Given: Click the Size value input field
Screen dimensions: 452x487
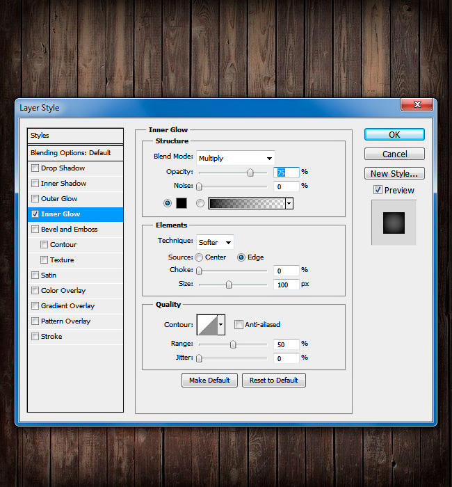Looking at the screenshot, I should (286, 285).
